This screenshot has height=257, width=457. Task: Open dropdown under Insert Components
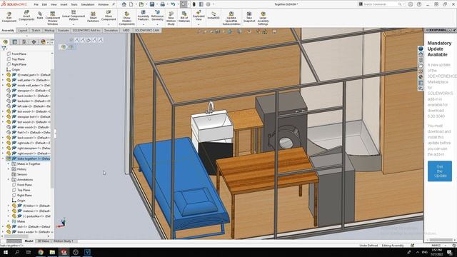pyautogui.click(x=26, y=24)
